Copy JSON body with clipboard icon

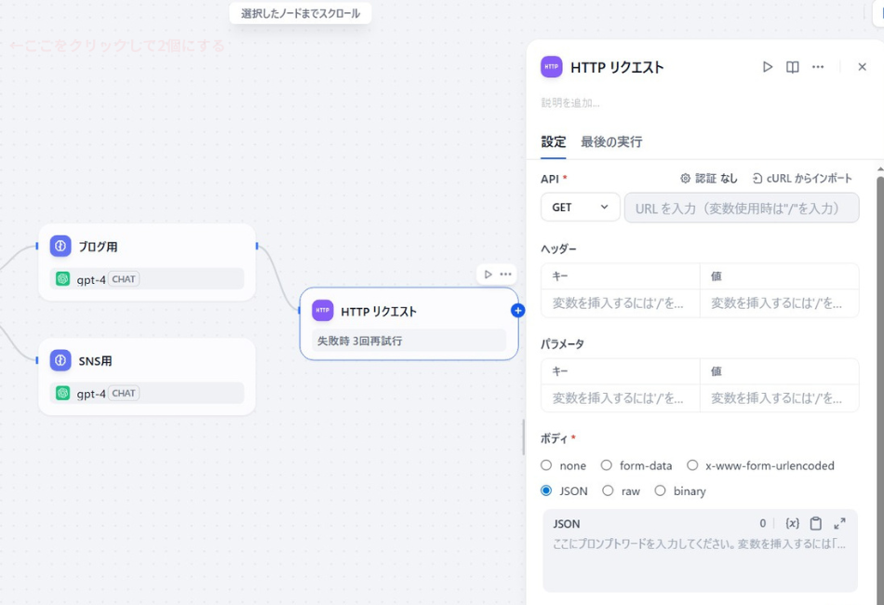[x=816, y=524]
